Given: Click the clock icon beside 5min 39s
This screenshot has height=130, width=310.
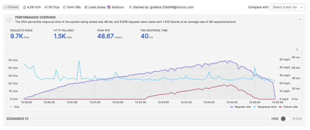Looking at the screenshot, I should [64, 7].
